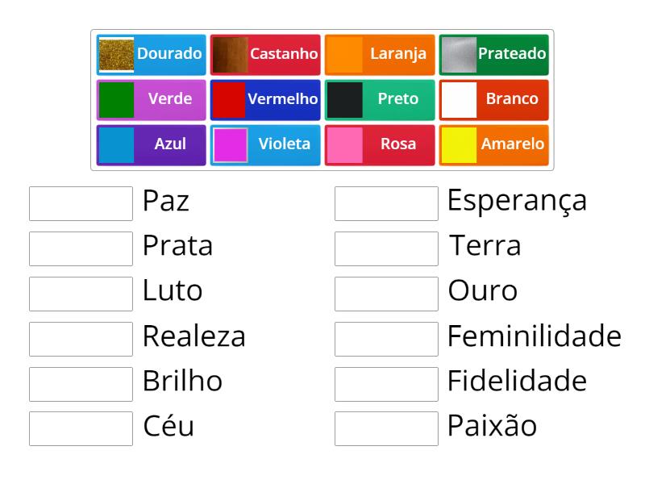Select the answer slot for Paixão

tap(386, 427)
